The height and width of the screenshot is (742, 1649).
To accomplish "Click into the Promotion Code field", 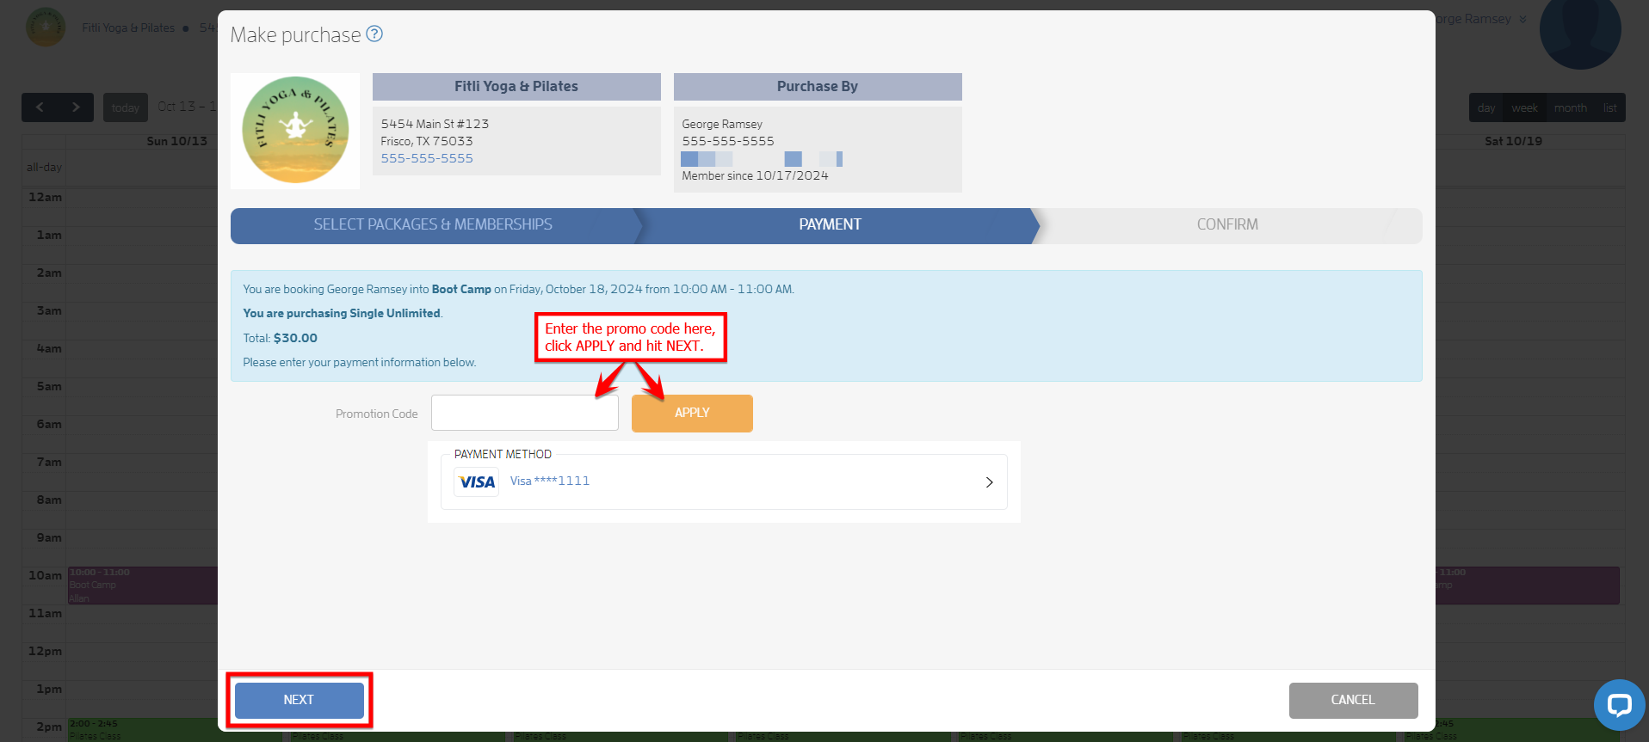I will point(525,413).
